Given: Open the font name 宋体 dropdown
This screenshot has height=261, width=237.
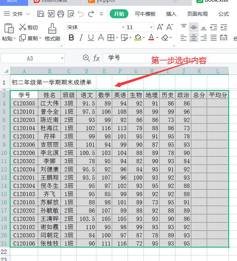Looking at the screenshot, I should (123, 27).
